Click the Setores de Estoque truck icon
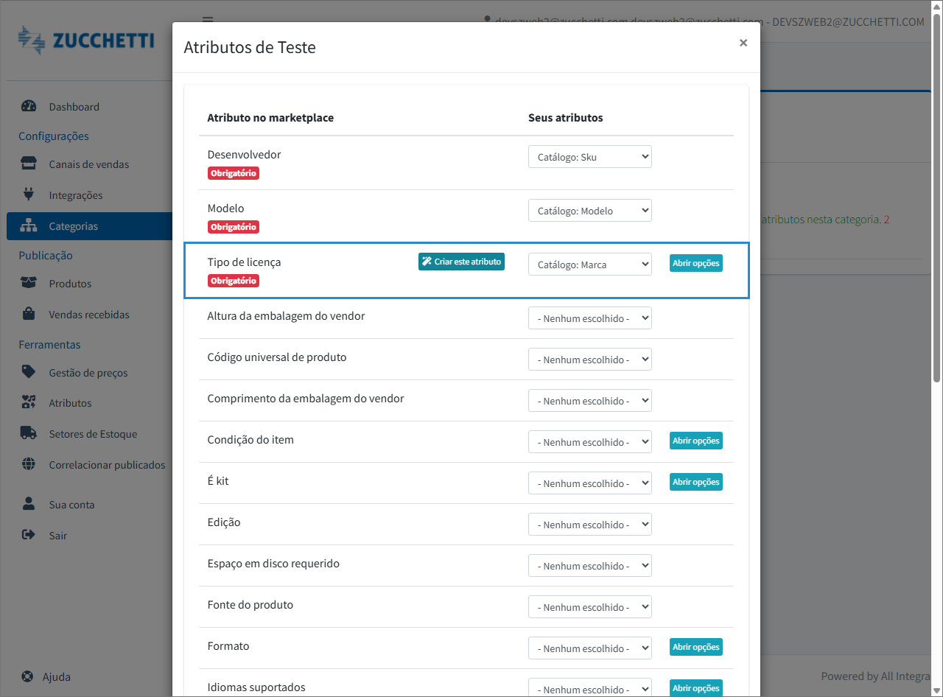 [x=29, y=433]
